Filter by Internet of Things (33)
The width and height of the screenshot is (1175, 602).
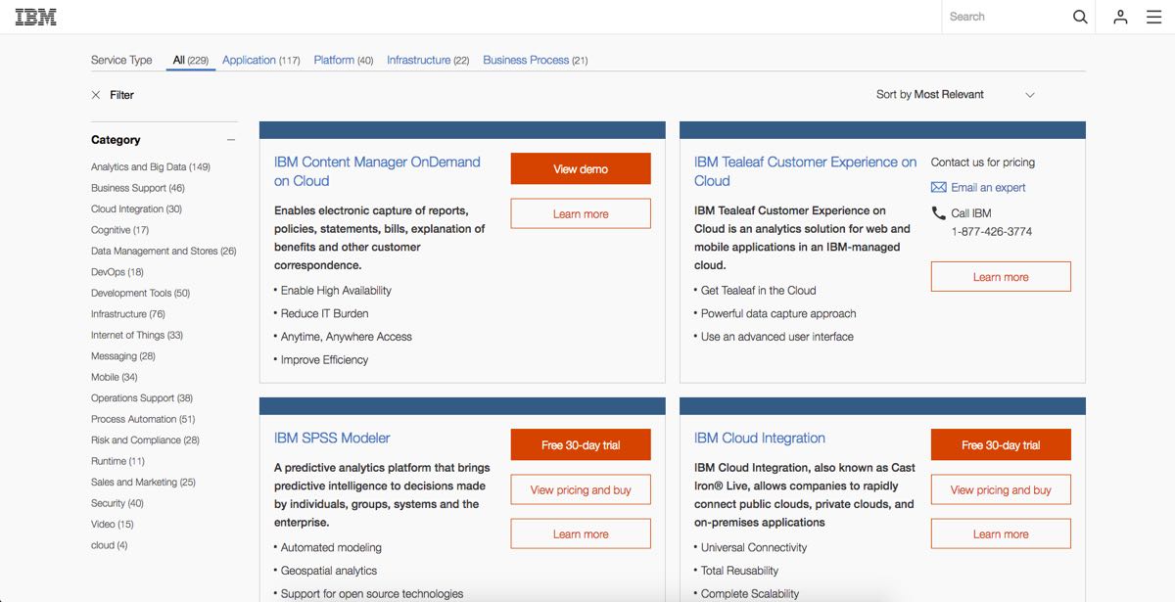tap(137, 335)
